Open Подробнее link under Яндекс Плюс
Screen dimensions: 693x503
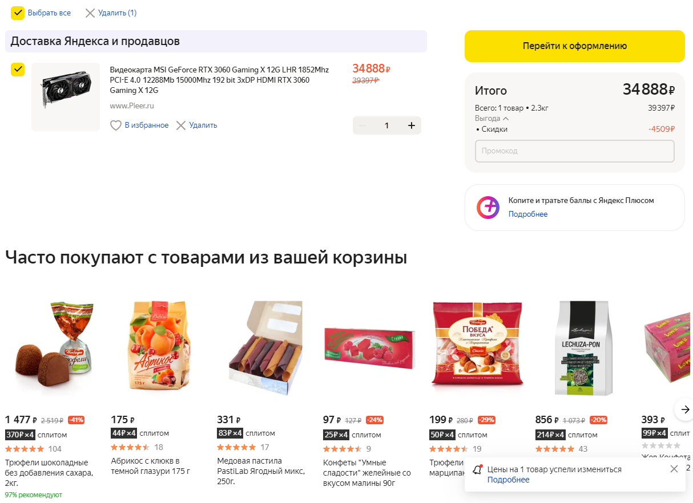(x=527, y=214)
